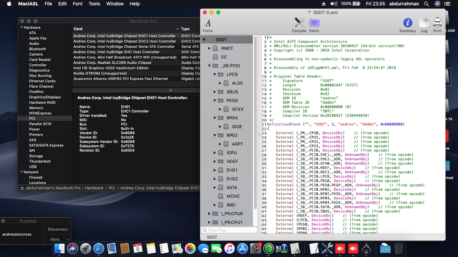Open the Patch tool

coord(314,24)
